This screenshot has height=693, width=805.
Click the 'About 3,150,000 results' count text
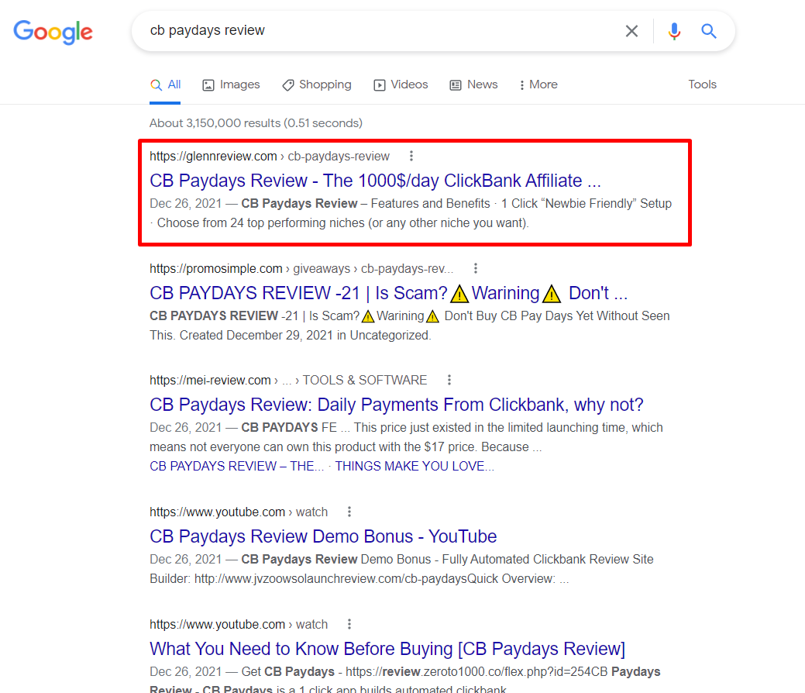[256, 123]
